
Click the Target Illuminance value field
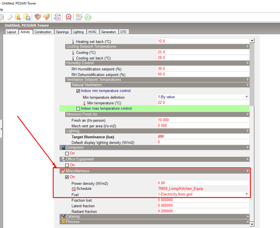pyautogui.click(x=203, y=137)
